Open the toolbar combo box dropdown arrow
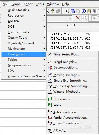 point(70,18)
